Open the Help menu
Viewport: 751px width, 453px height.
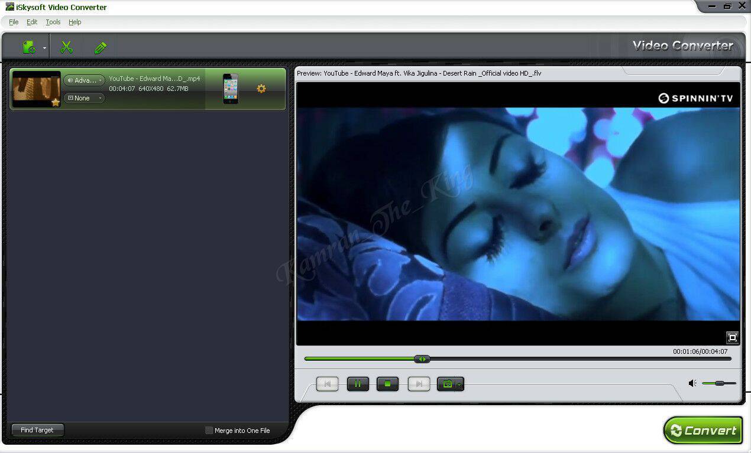pos(75,22)
